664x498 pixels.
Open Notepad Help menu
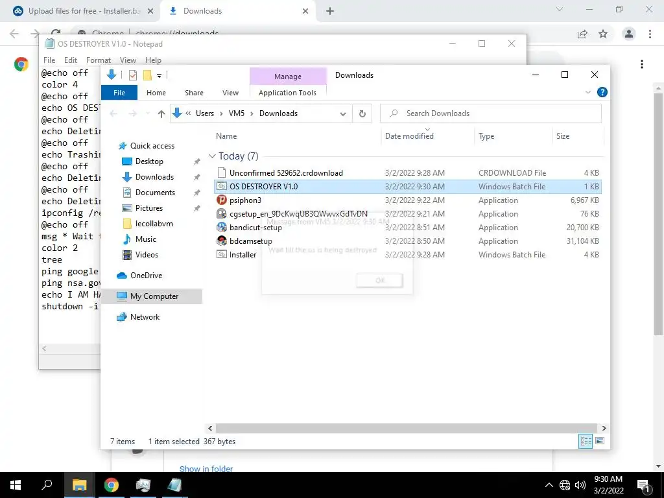coord(153,60)
